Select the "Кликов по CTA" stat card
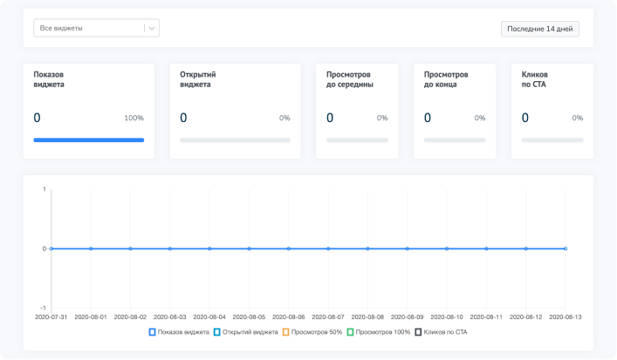 tap(552, 111)
